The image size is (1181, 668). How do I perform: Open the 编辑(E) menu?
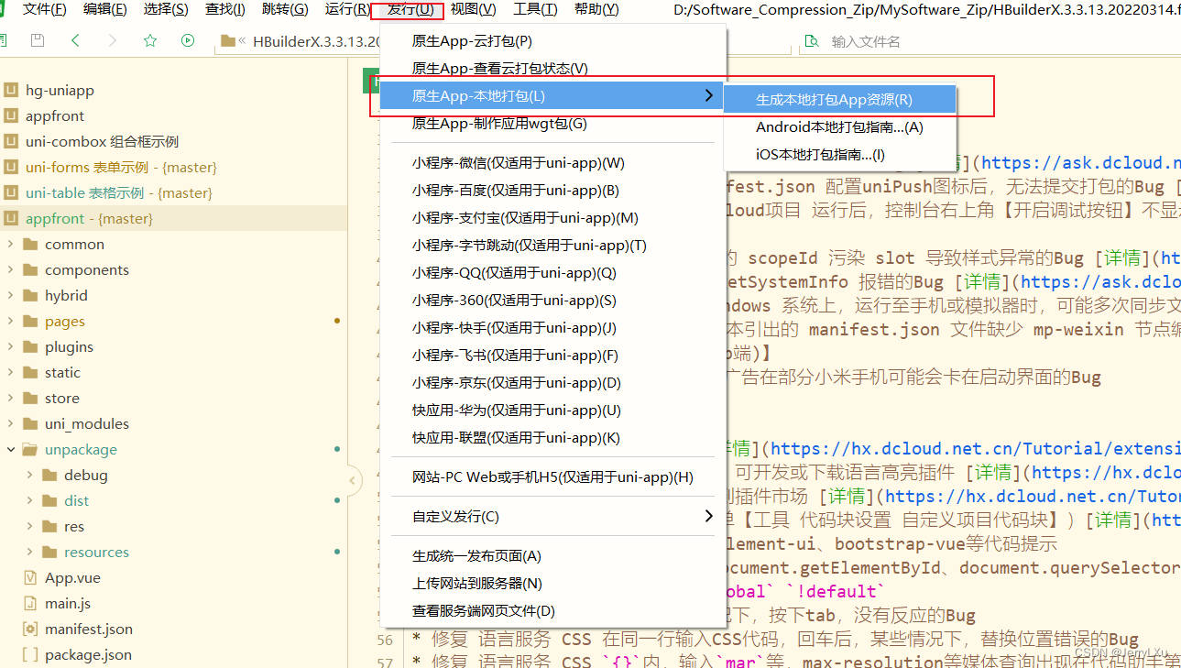click(105, 9)
